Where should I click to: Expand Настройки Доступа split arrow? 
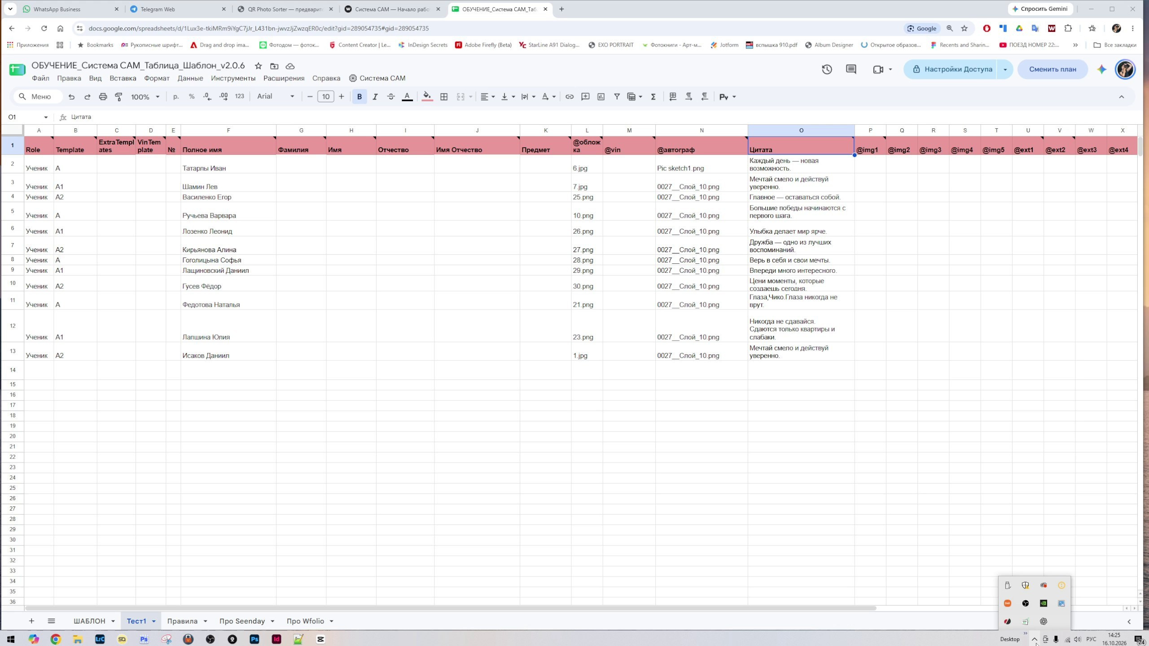coord(1005,69)
